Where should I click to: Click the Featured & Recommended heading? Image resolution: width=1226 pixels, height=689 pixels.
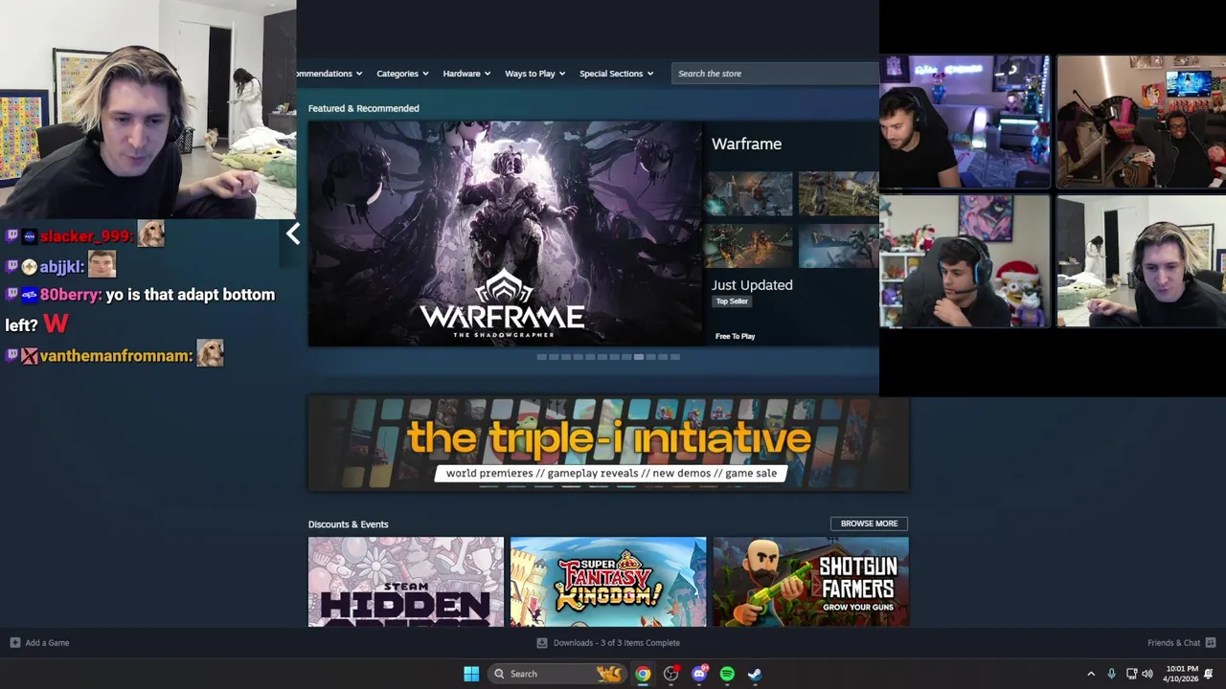click(x=363, y=108)
